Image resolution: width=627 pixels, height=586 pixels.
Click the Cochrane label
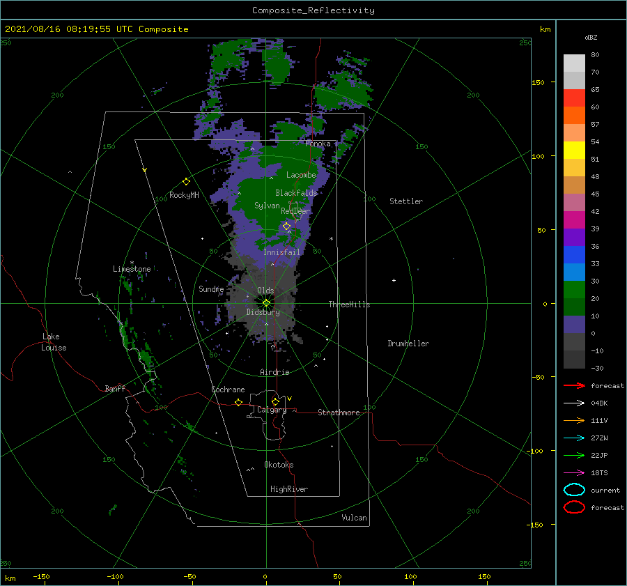click(228, 390)
